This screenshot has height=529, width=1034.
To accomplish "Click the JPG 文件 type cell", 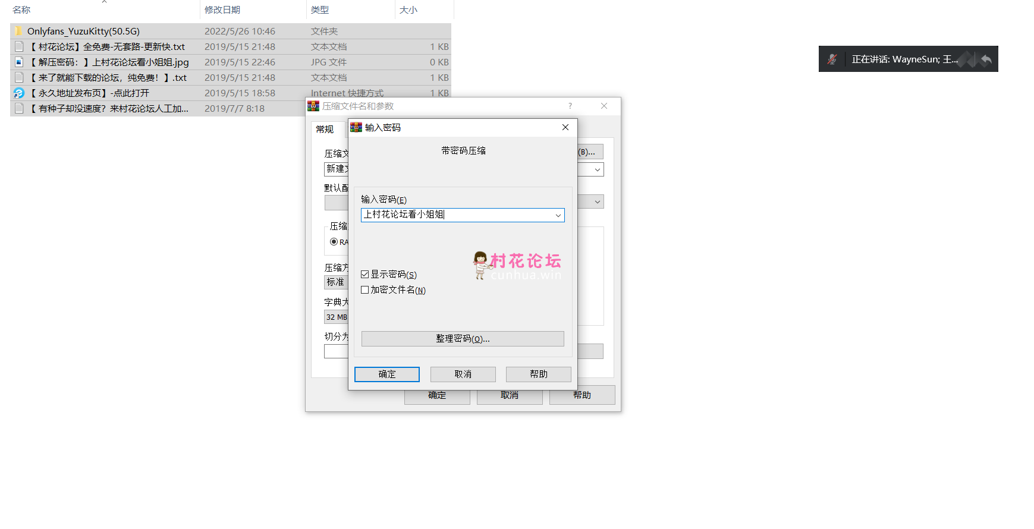I will point(329,62).
